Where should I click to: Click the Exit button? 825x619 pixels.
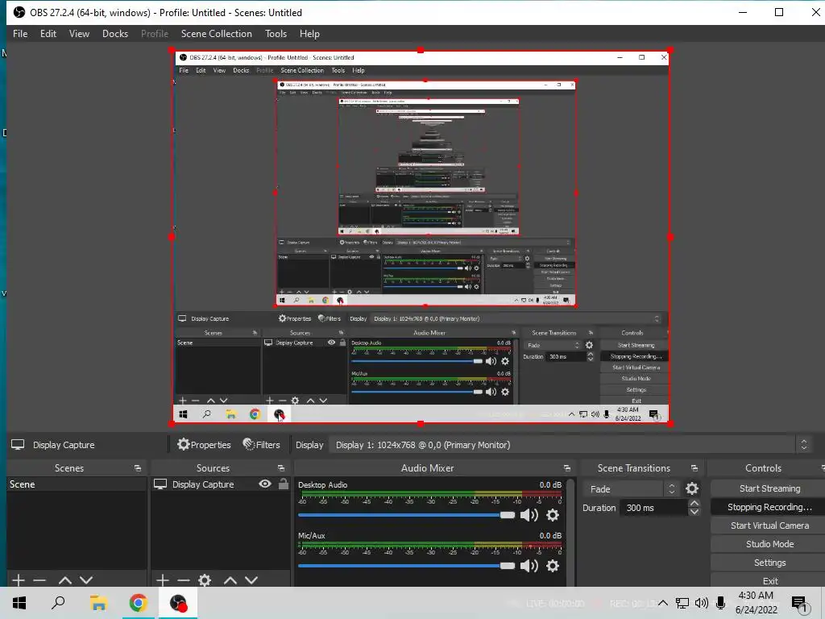tap(769, 580)
